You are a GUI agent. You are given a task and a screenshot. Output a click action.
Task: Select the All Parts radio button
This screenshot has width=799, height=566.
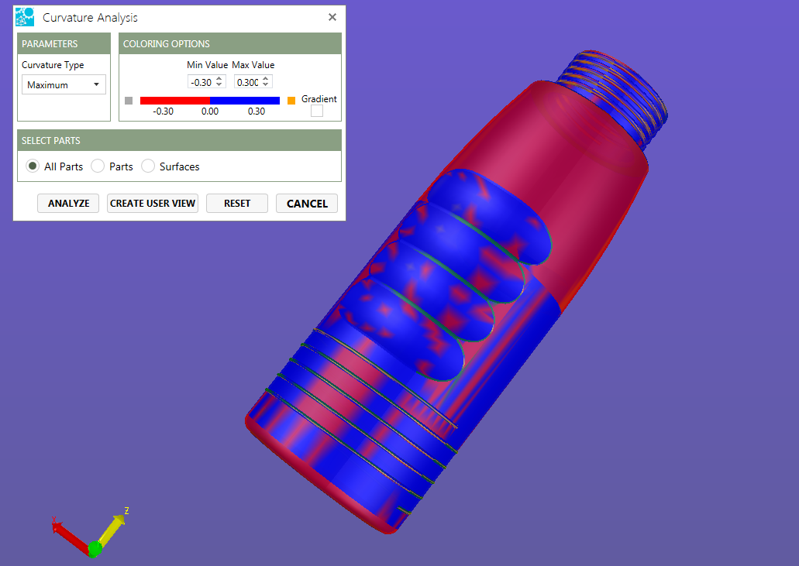(33, 166)
